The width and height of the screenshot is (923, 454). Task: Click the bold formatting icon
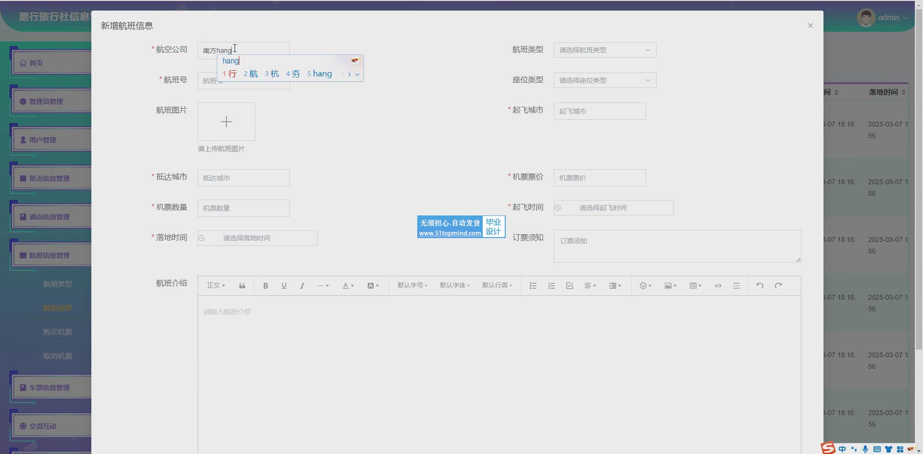click(x=265, y=286)
